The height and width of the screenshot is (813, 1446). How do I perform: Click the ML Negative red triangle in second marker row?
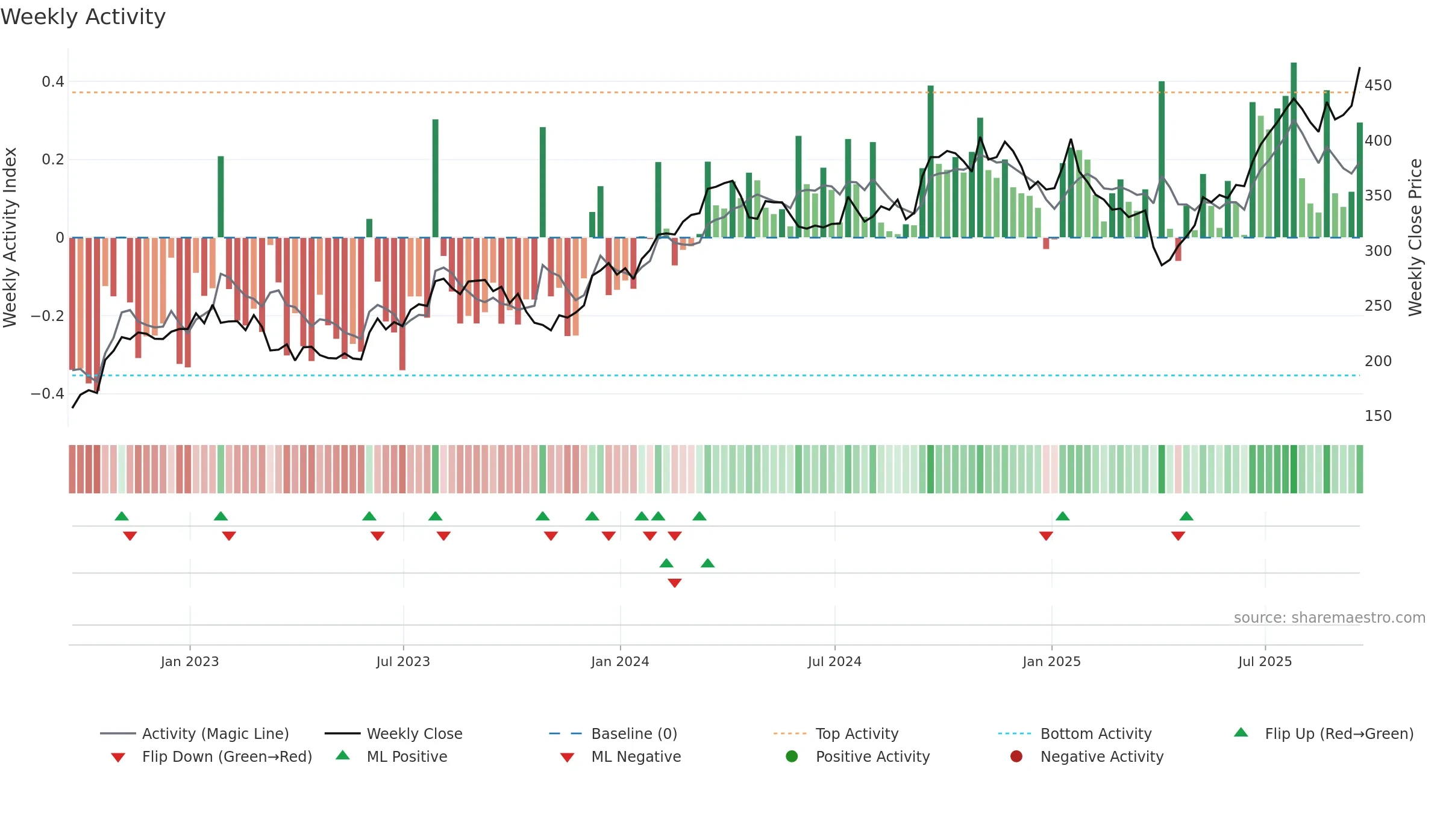675,582
